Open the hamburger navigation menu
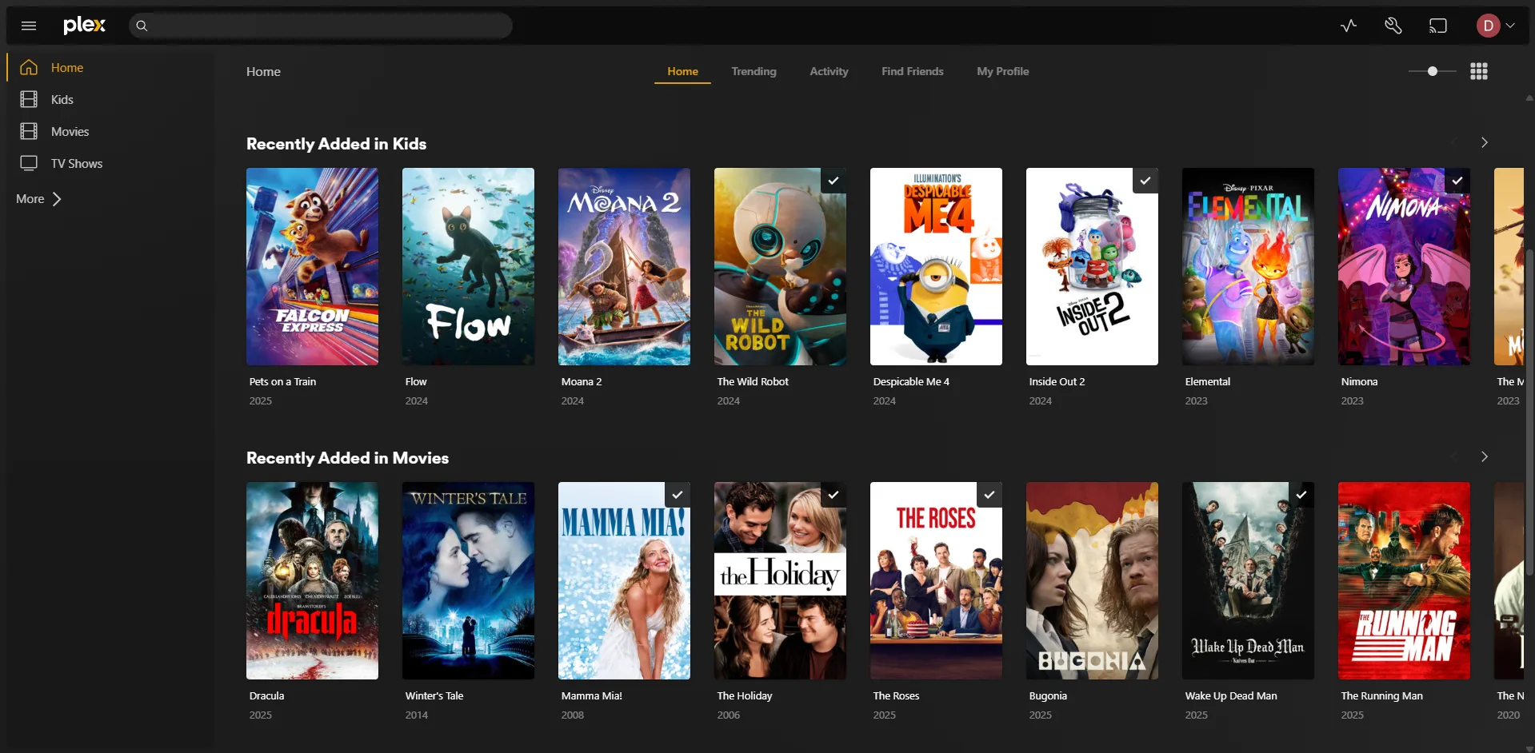Viewport: 1535px width, 753px height. click(x=29, y=26)
